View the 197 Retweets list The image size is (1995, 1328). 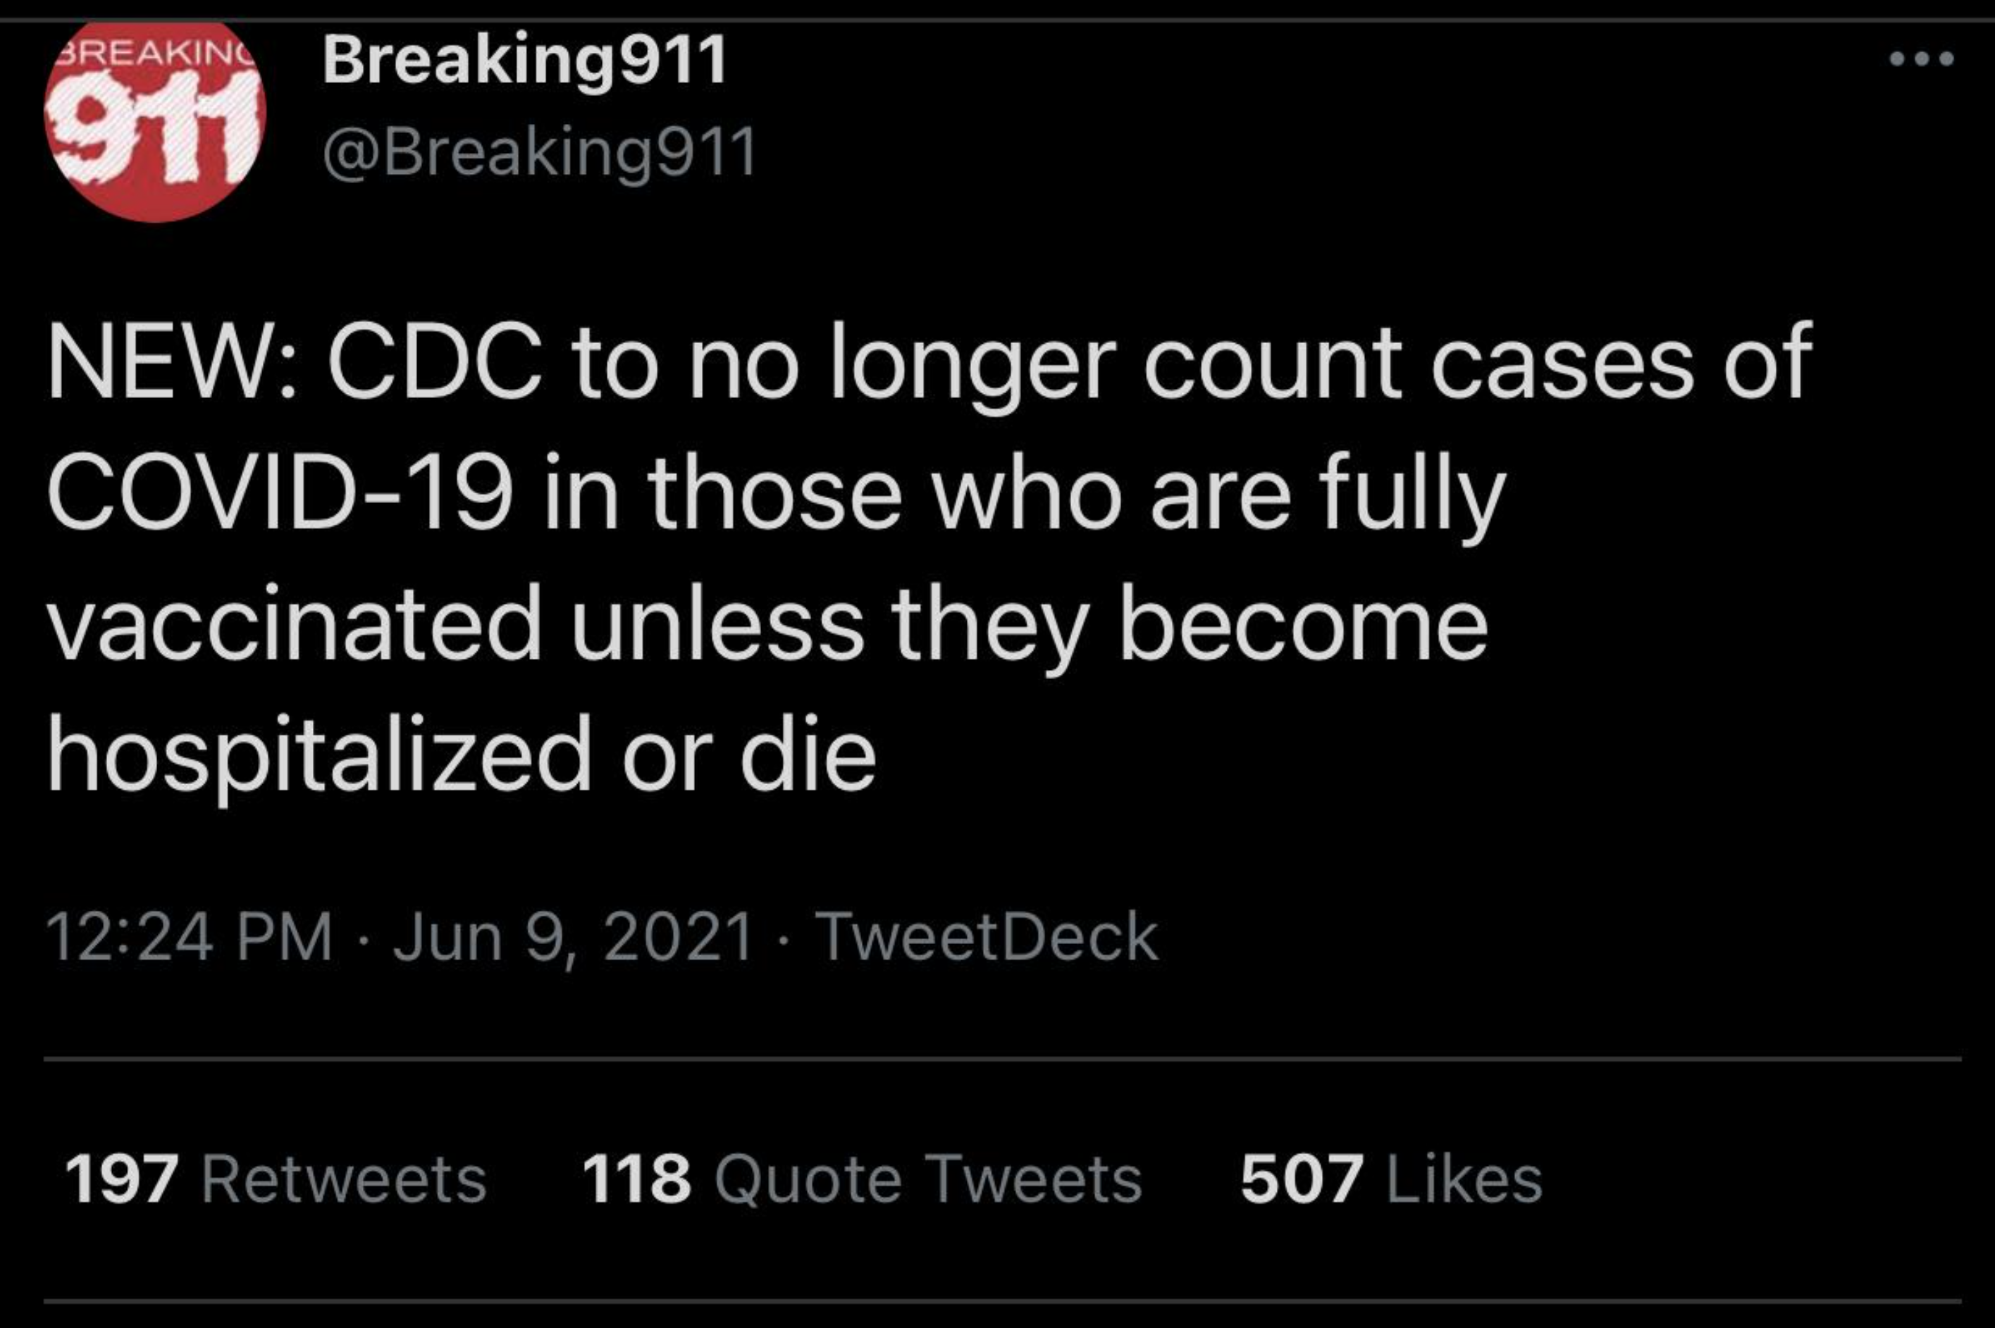click(276, 1179)
